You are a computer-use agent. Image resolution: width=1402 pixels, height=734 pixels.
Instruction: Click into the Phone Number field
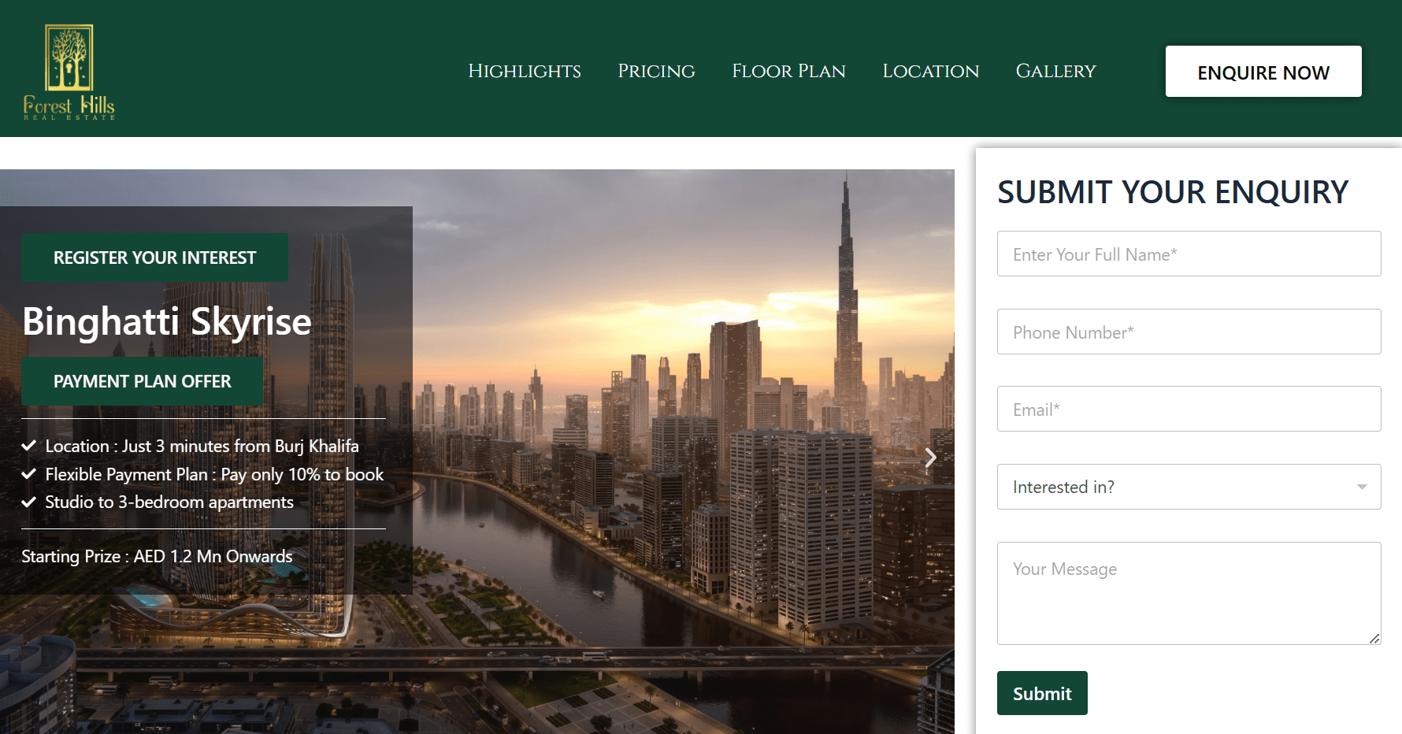coord(1189,332)
